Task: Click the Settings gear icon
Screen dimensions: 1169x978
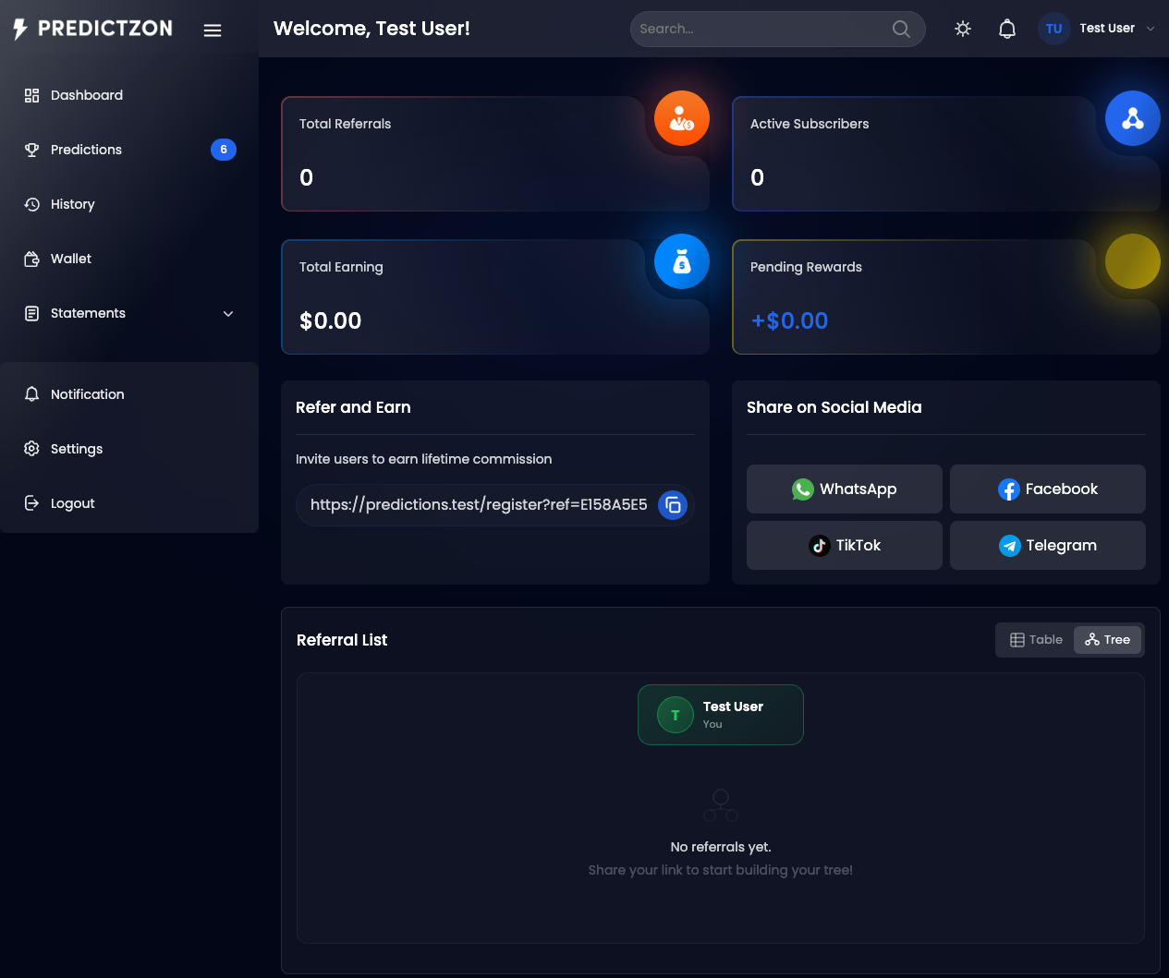Action: [31, 449]
